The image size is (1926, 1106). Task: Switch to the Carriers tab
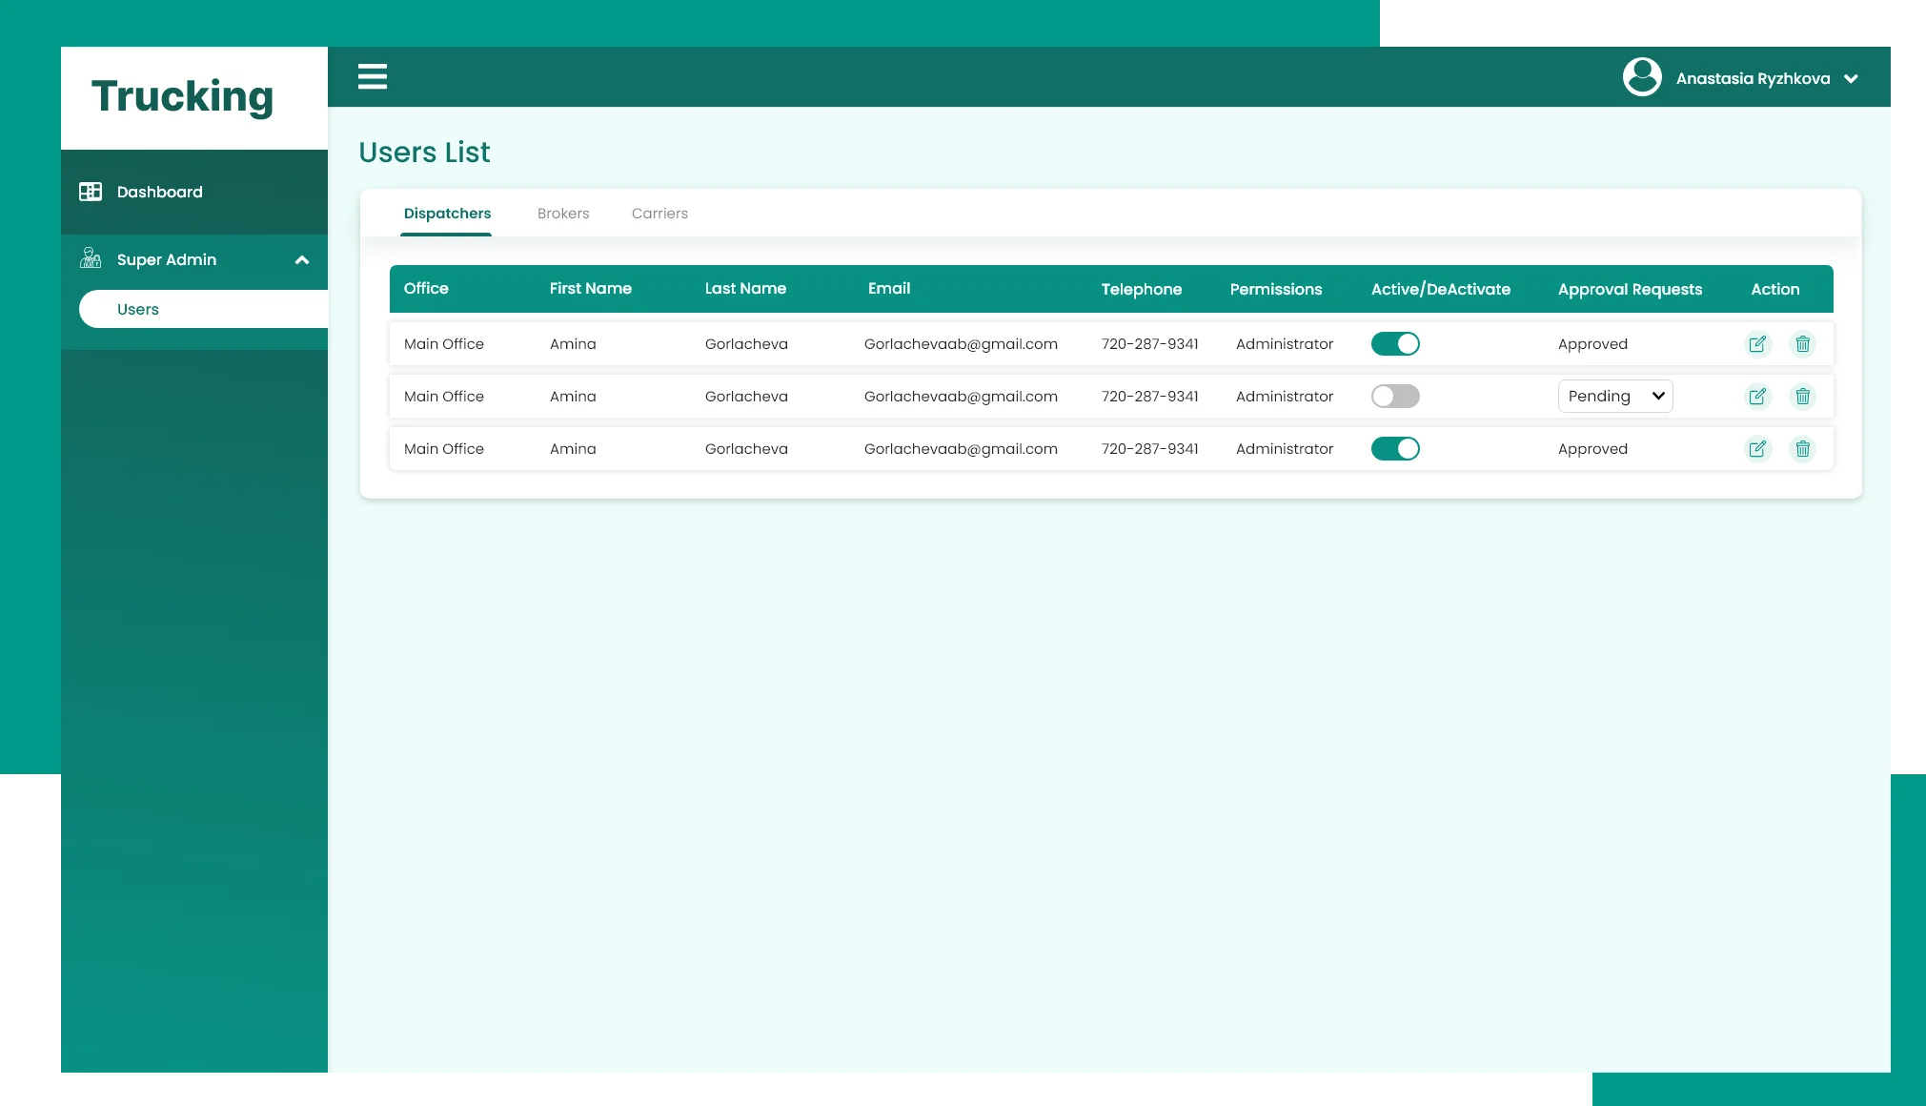659,214
